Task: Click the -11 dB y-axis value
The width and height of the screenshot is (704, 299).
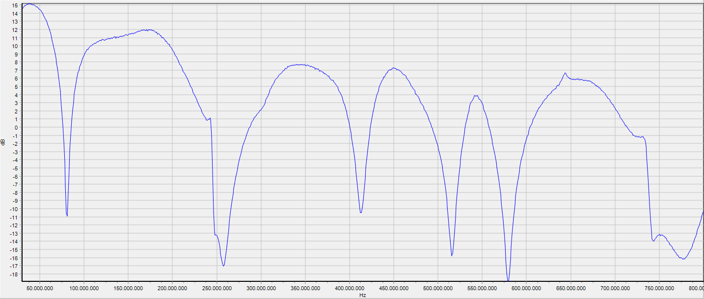Action: coord(14,217)
